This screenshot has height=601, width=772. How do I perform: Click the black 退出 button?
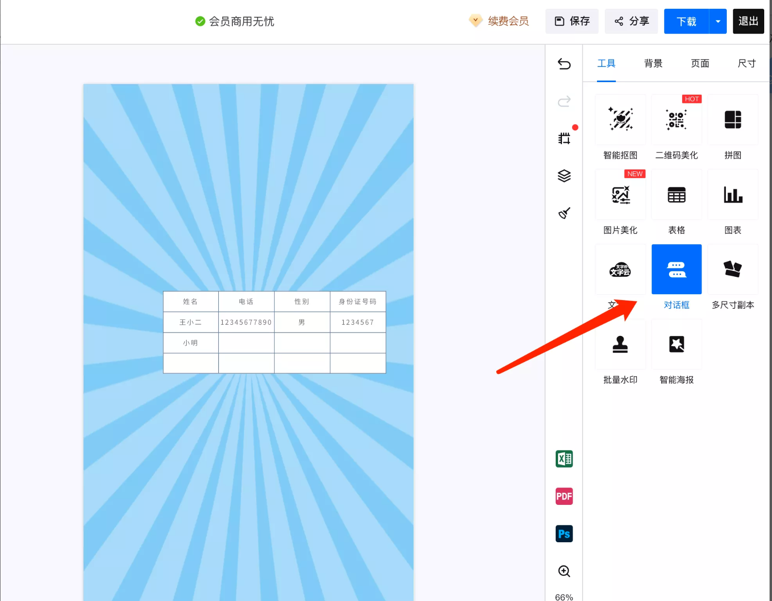point(748,21)
